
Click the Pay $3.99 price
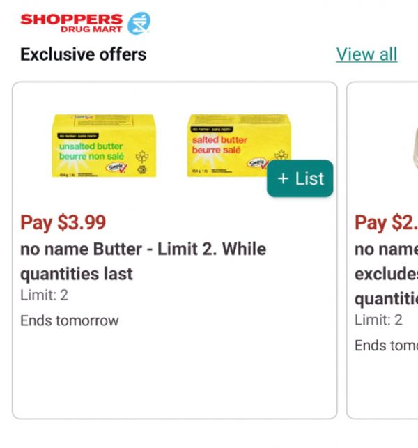pyautogui.click(x=63, y=222)
